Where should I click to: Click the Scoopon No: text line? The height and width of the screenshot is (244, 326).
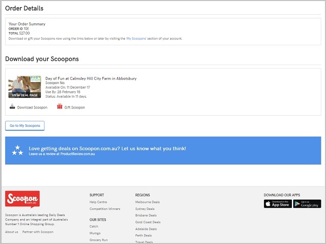(x=55, y=83)
